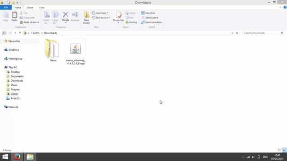Select Music in the navigation pane
This screenshot has height=161, width=287.
pyautogui.click(x=12, y=85)
